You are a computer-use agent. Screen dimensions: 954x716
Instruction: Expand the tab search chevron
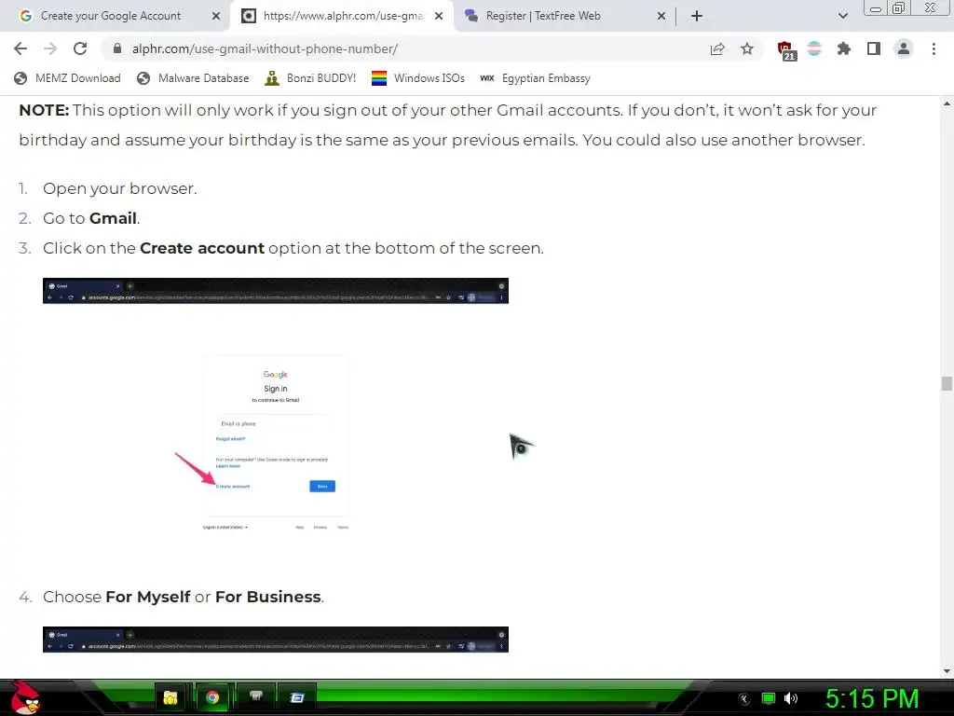[842, 16]
